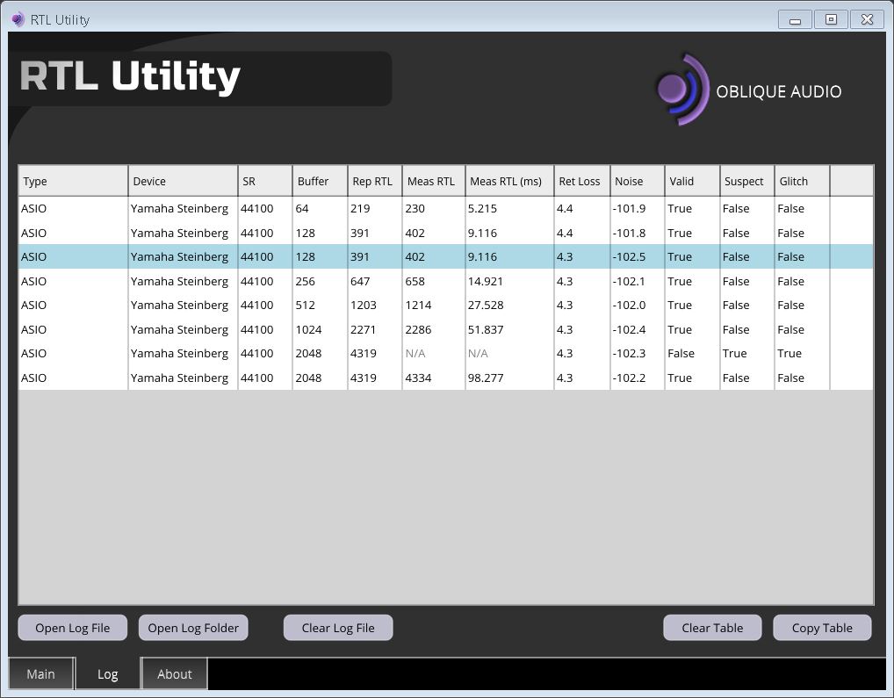Copy the table to clipboard
Viewport: 894px width, 698px height.
[x=822, y=628]
